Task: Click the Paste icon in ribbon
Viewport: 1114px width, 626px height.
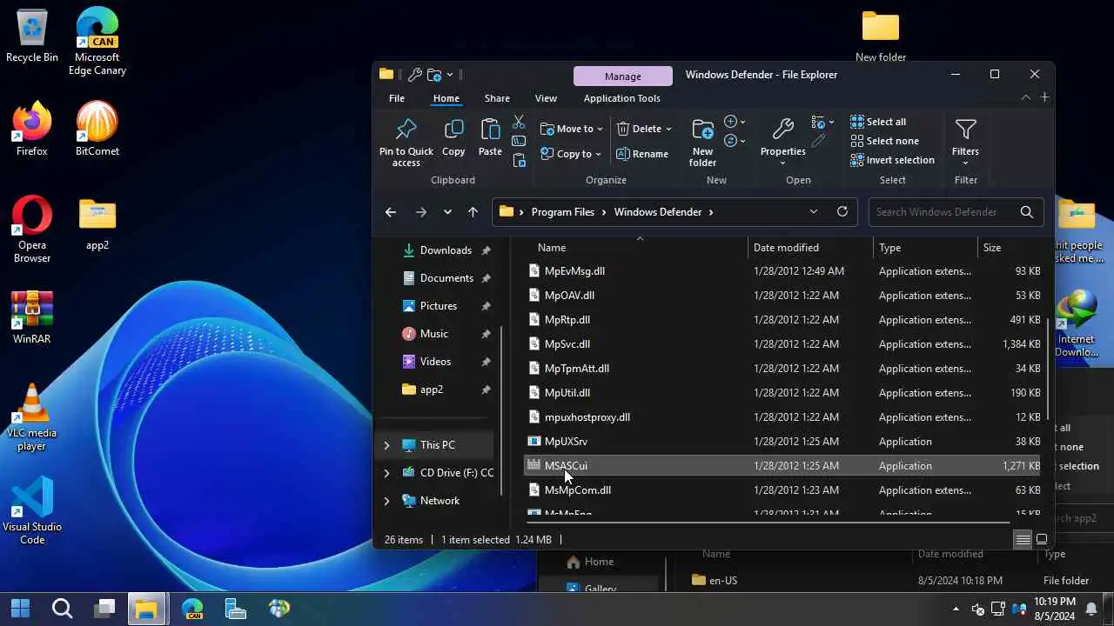Action: click(490, 130)
